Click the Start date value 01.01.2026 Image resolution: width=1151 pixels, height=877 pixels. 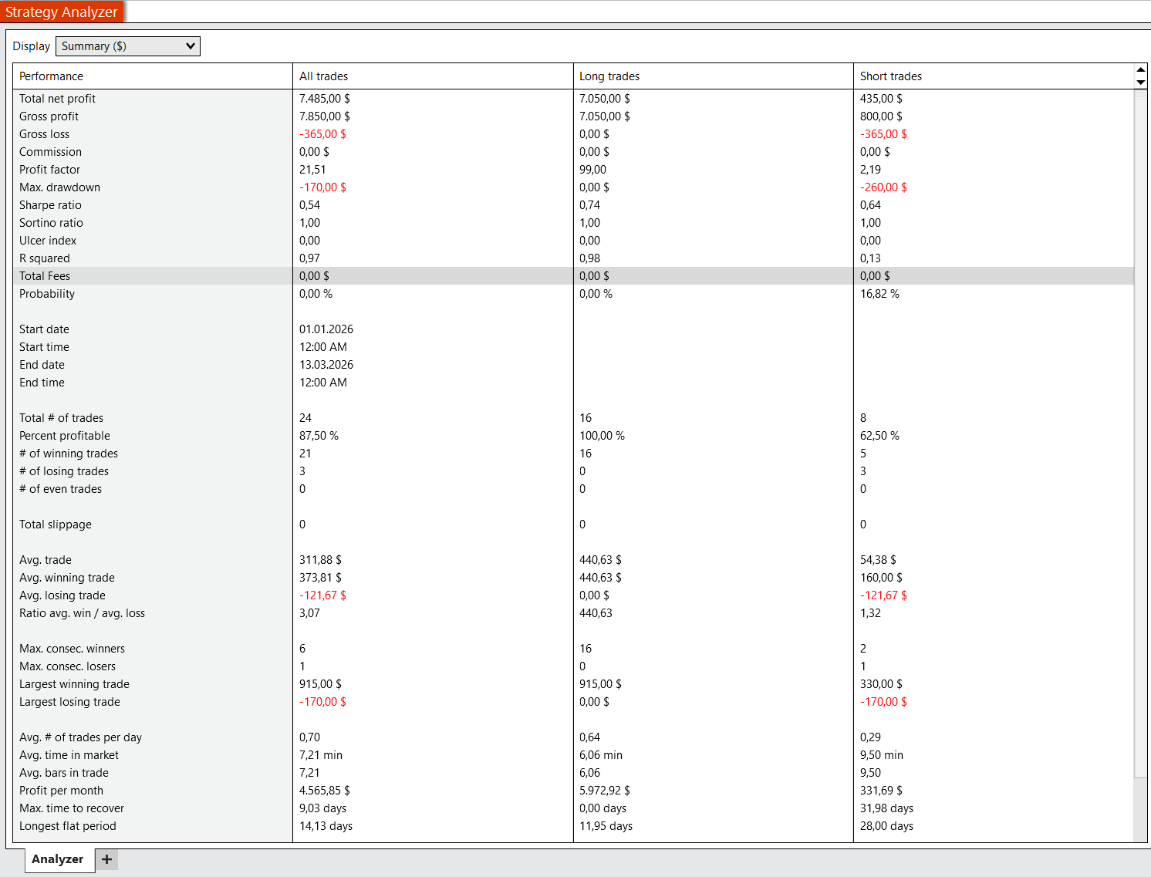point(326,329)
